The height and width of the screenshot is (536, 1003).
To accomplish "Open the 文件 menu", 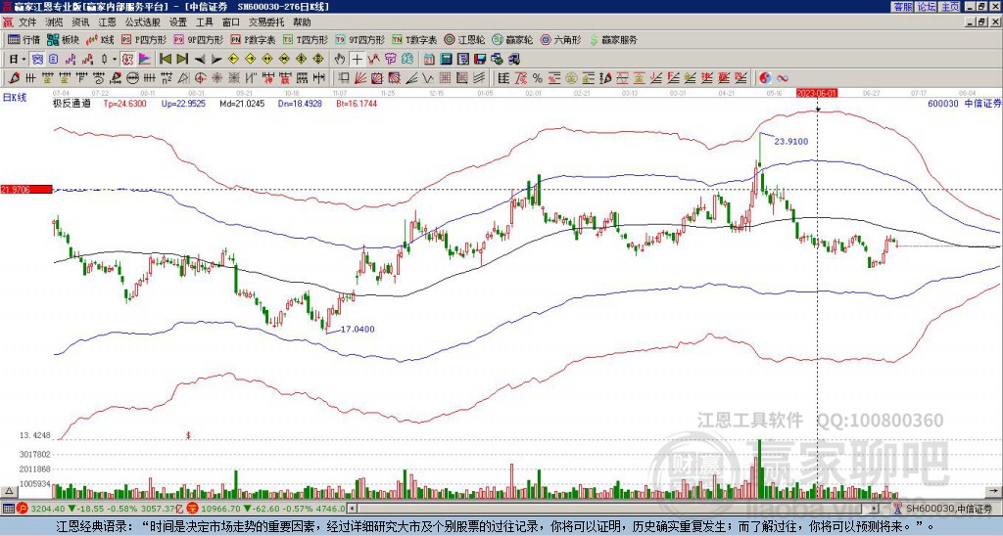I will 27,22.
